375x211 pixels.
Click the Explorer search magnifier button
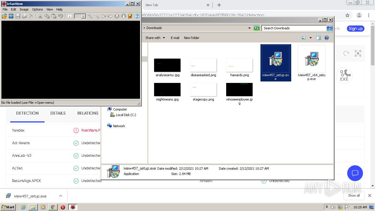(330, 28)
